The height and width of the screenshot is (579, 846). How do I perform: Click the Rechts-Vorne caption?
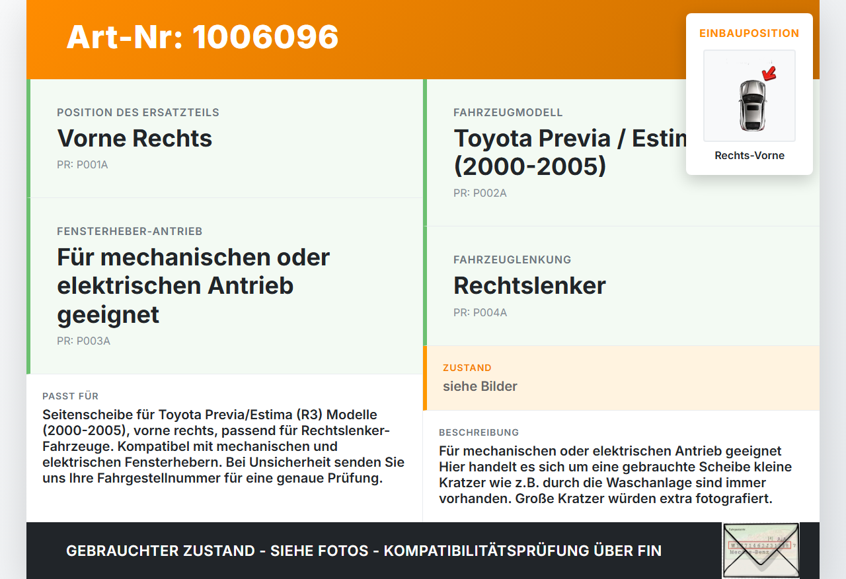[750, 156]
